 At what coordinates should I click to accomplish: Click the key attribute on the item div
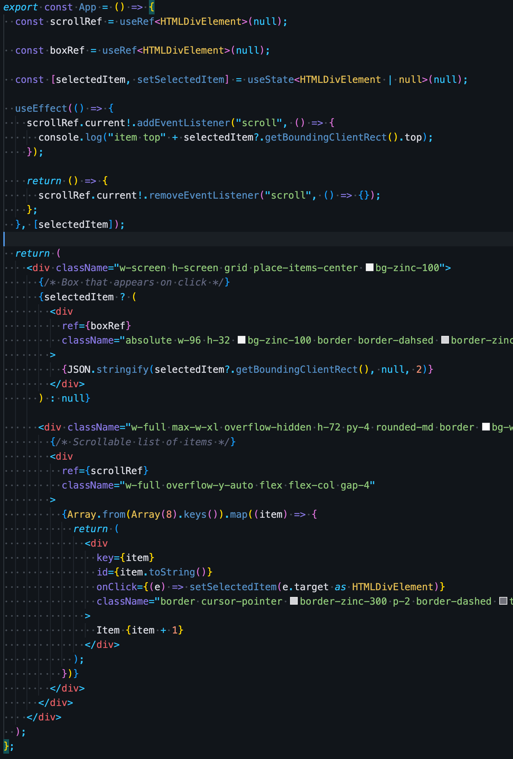click(105, 558)
